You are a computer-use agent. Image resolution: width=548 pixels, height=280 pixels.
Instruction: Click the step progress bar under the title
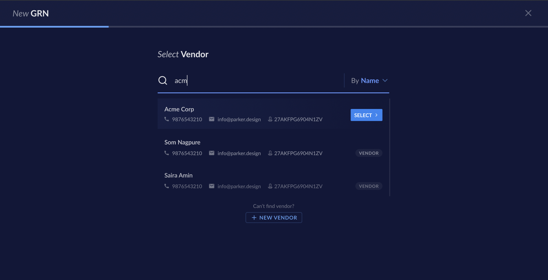[274, 27]
